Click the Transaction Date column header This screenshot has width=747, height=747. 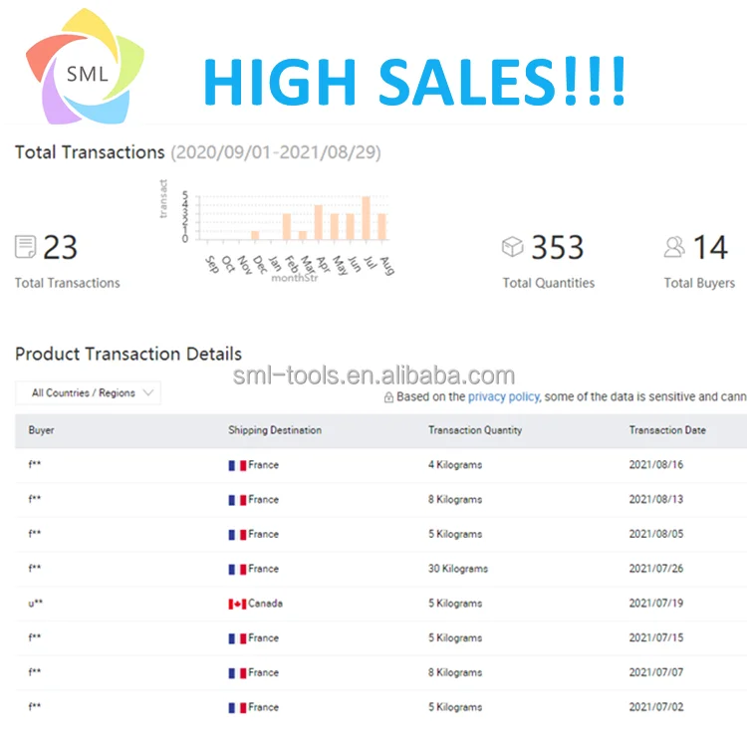pyautogui.click(x=667, y=430)
